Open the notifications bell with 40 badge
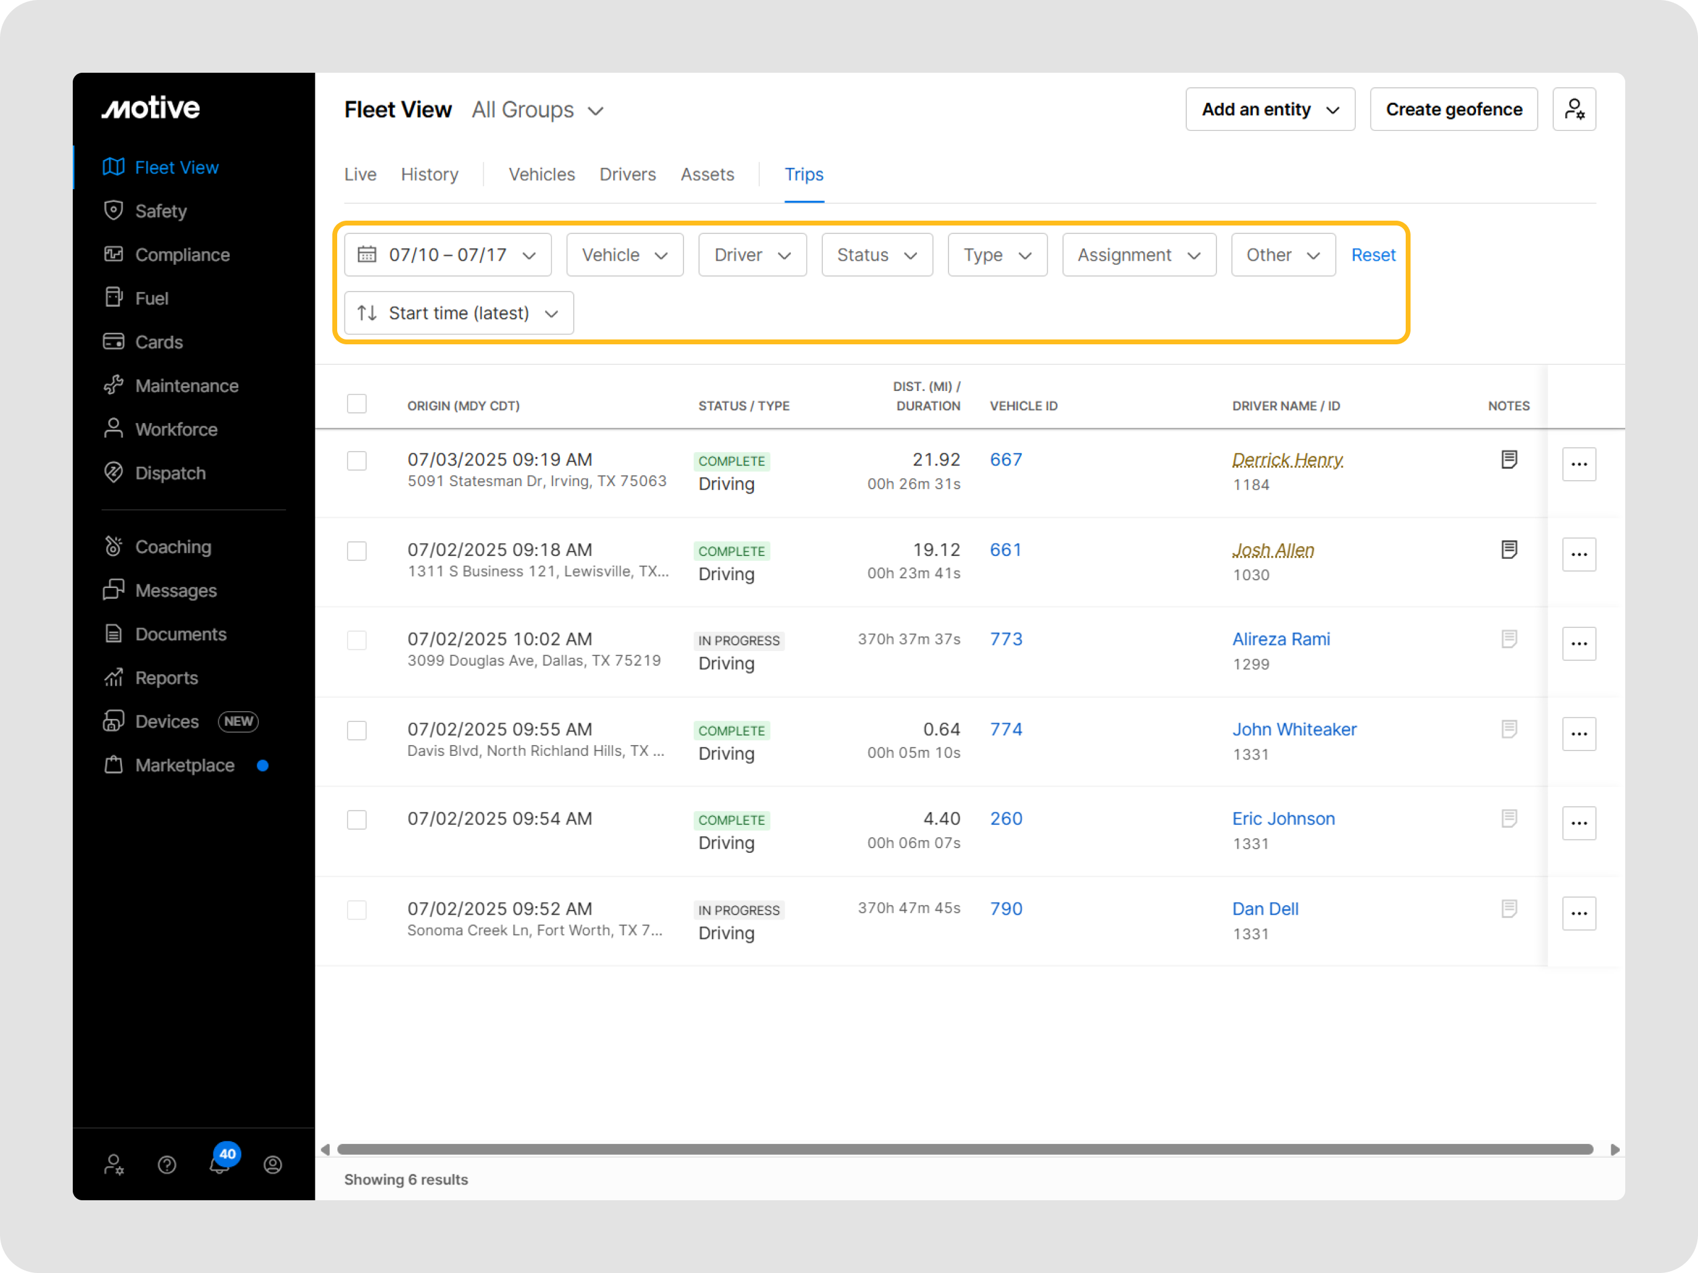This screenshot has width=1698, height=1273. [x=220, y=1164]
